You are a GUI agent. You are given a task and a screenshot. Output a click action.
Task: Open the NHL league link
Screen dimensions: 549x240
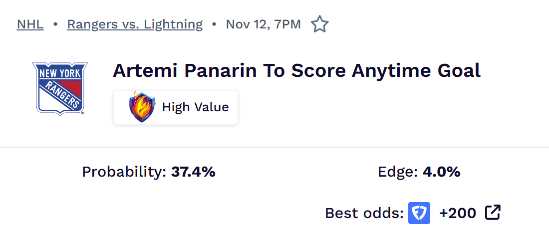(x=30, y=24)
